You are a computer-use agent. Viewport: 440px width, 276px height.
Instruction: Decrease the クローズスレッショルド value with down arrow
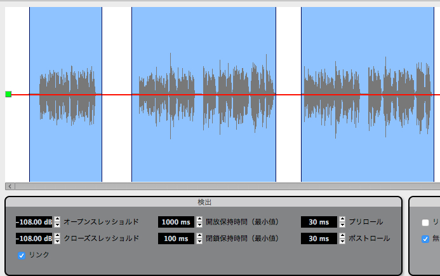click(57, 242)
